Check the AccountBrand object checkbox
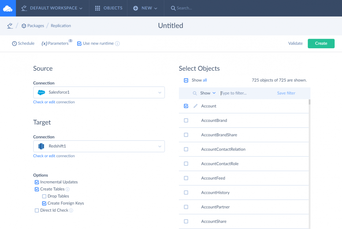Viewport: 342px width, 229px height. (186, 121)
